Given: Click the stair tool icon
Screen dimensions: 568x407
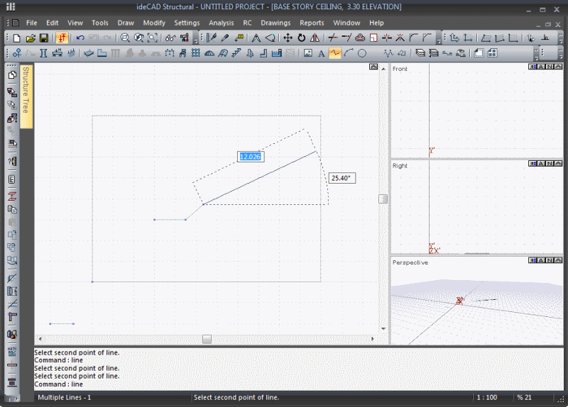Looking at the screenshot, I should click(x=236, y=54).
